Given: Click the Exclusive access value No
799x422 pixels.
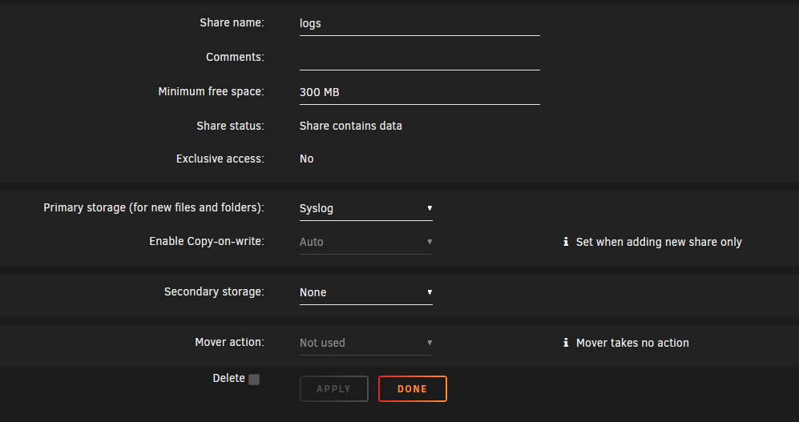Looking at the screenshot, I should (x=306, y=159).
